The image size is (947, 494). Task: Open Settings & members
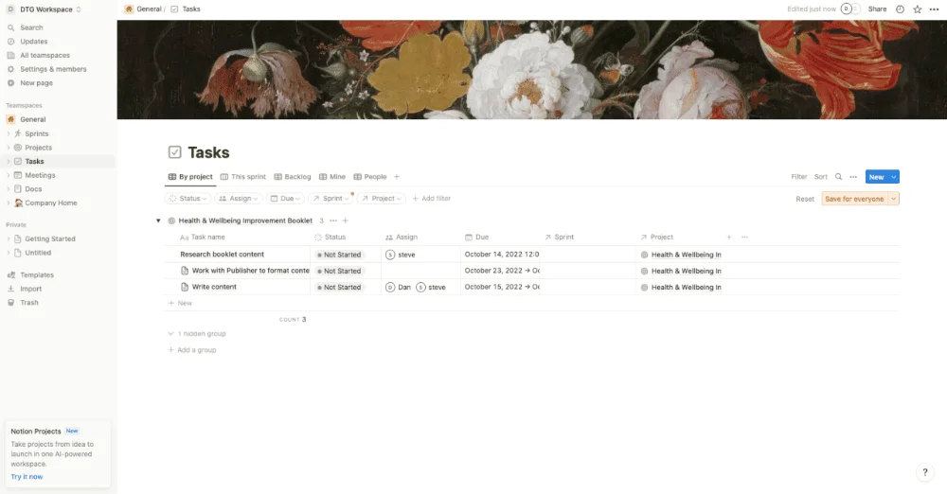[53, 69]
